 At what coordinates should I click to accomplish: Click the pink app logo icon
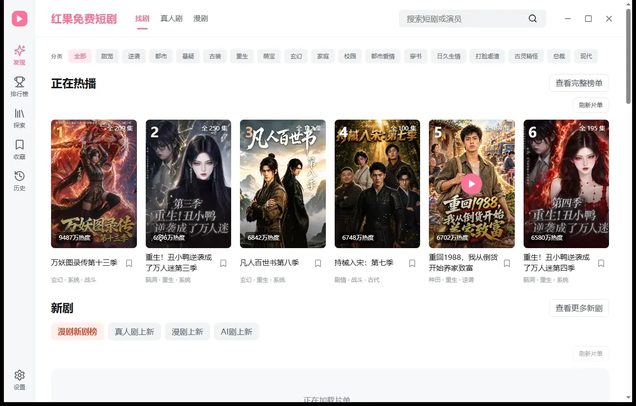tap(20, 19)
